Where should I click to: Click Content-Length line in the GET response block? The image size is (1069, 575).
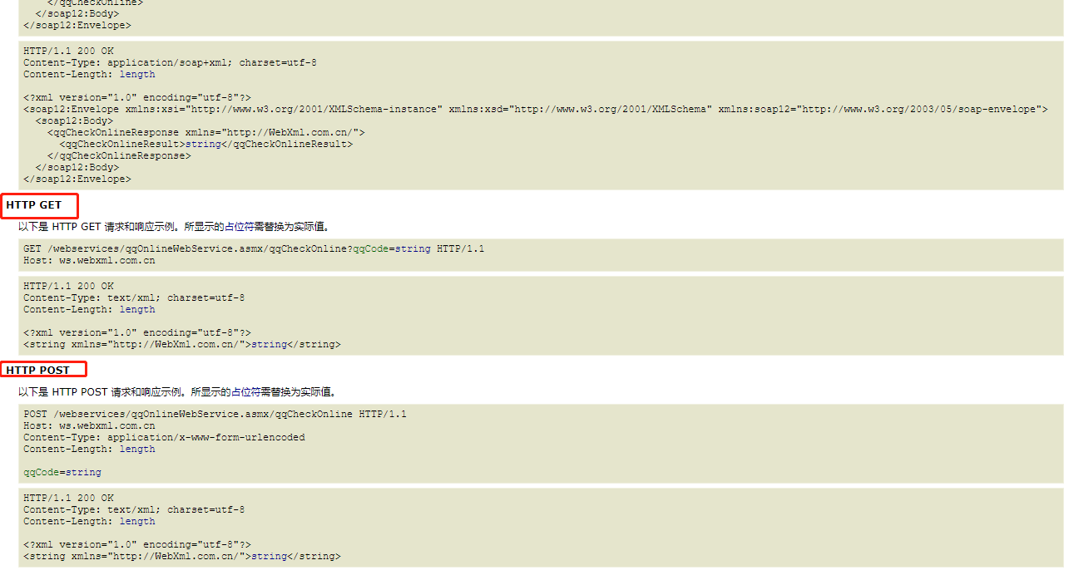pyautogui.click(x=89, y=310)
